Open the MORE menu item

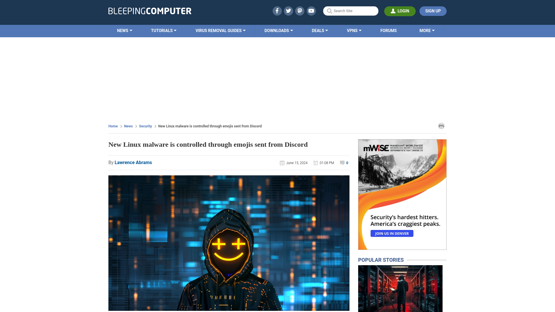pyautogui.click(x=427, y=30)
